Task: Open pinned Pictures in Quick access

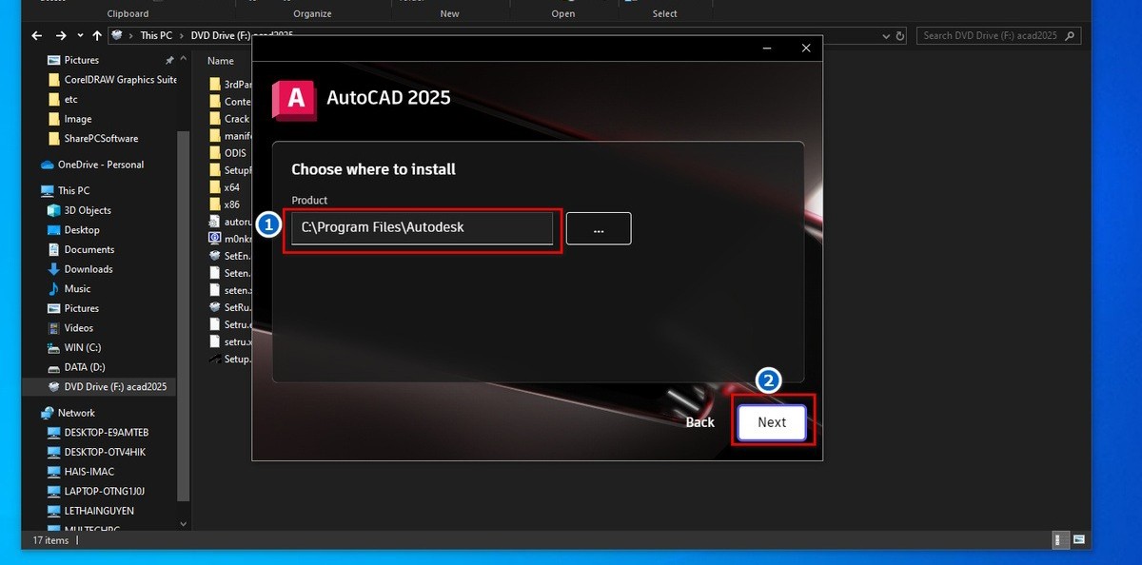Action: [x=82, y=60]
